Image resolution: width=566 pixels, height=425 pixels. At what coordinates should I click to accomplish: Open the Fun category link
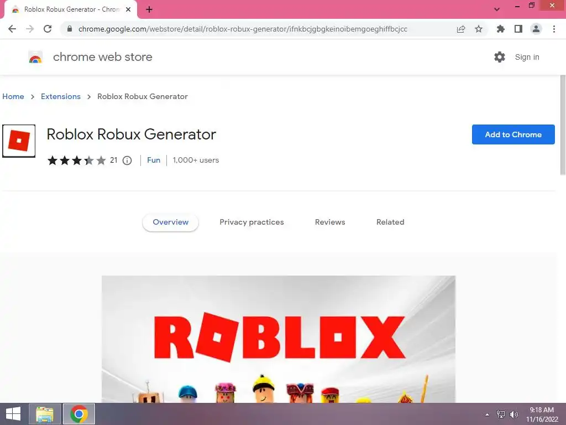click(x=154, y=160)
